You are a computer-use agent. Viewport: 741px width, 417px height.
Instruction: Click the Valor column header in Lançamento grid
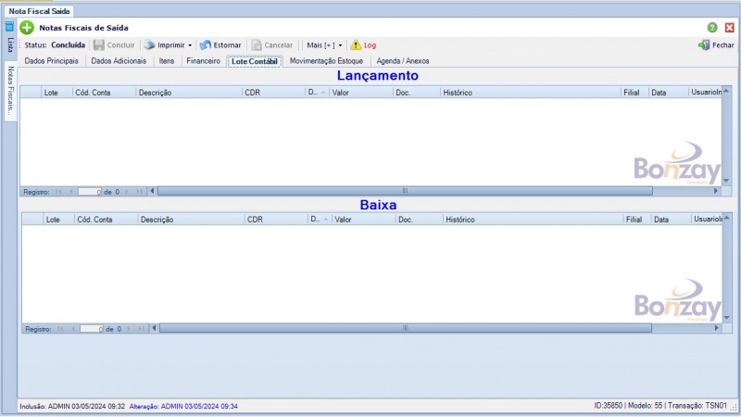pos(340,93)
